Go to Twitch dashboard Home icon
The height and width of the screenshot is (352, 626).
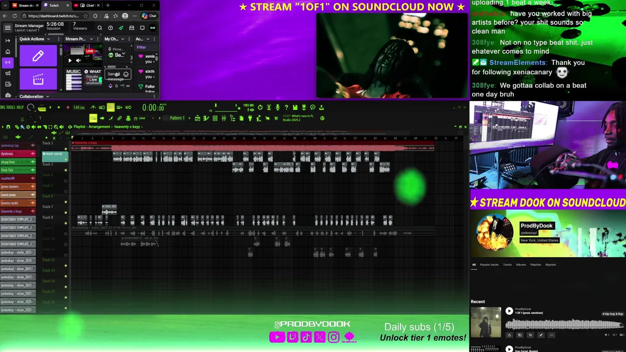[8, 52]
